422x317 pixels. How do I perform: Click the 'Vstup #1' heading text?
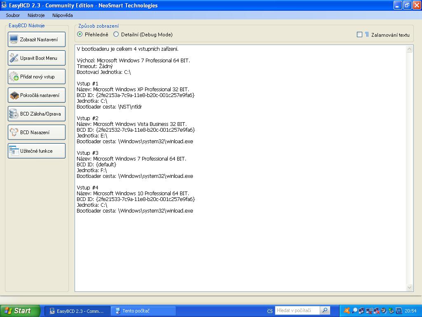click(x=87, y=83)
